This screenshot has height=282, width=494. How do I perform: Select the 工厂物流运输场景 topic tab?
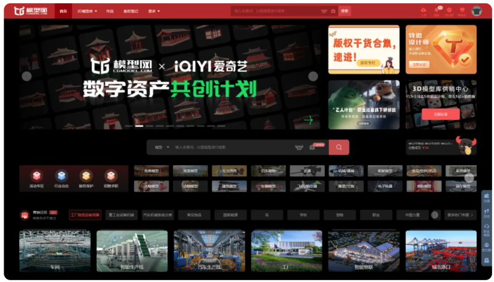coord(85,215)
